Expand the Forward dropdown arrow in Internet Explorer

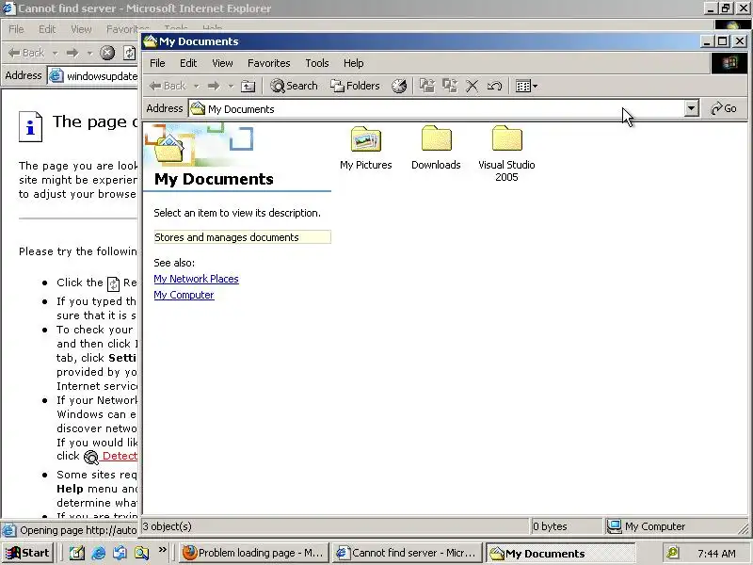pyautogui.click(x=89, y=53)
